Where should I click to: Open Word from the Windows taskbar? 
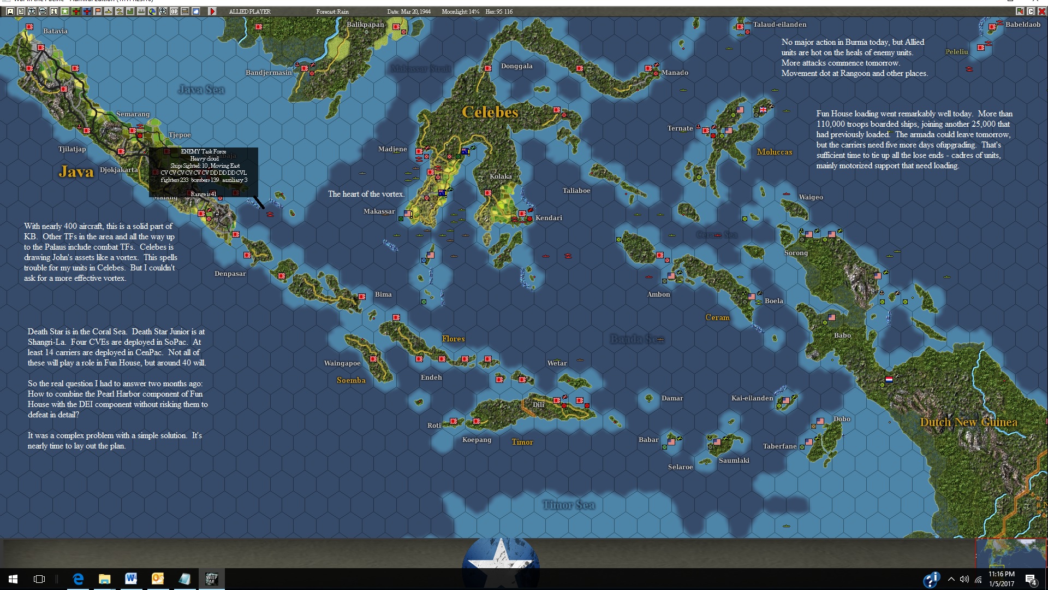point(131,579)
